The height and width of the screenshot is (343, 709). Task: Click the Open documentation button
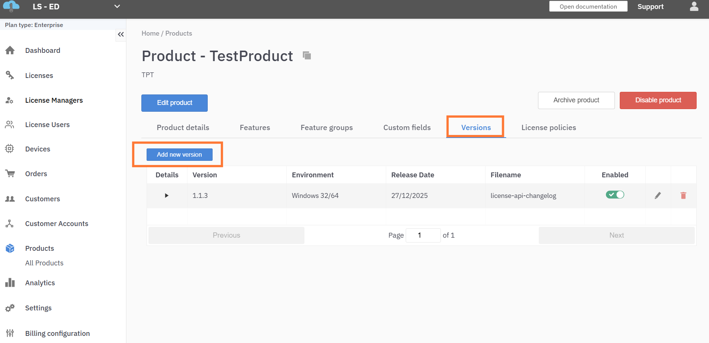point(588,6)
